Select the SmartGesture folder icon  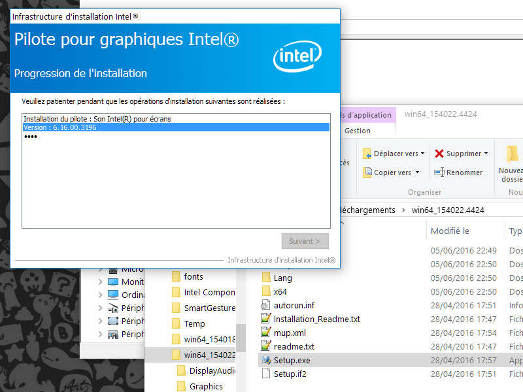(176, 308)
